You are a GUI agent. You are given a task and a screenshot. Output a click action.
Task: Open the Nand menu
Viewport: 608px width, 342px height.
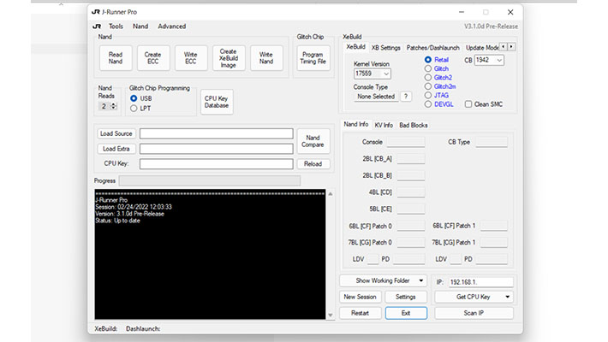coord(140,27)
